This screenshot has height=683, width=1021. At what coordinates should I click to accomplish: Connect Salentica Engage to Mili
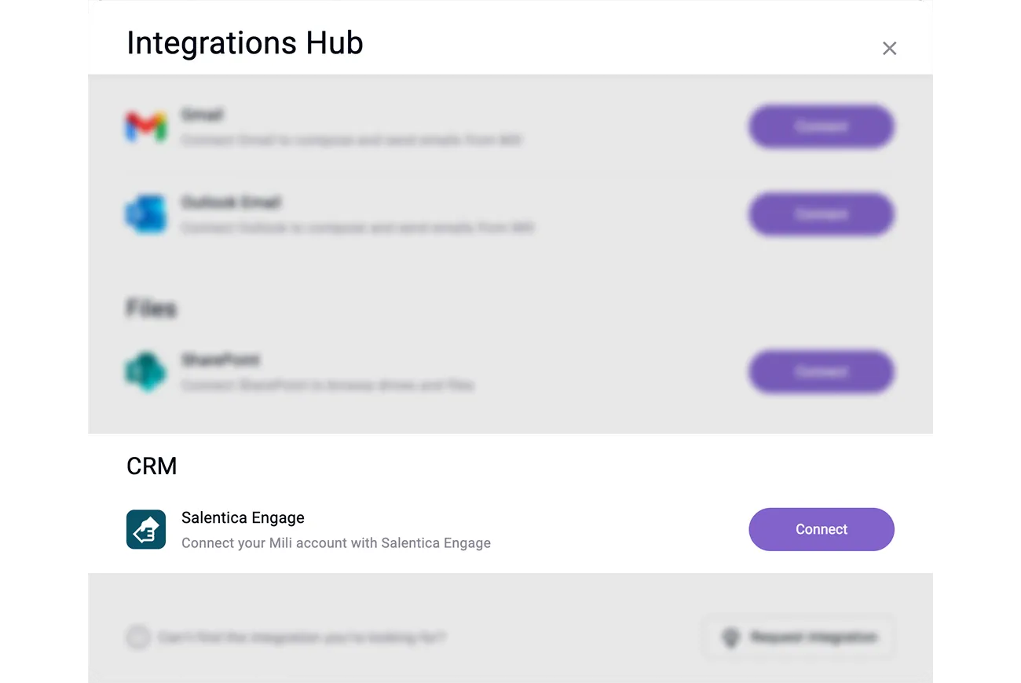[x=822, y=529]
